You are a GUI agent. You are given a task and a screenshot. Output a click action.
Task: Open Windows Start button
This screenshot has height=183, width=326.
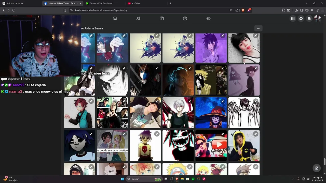tap(122, 179)
